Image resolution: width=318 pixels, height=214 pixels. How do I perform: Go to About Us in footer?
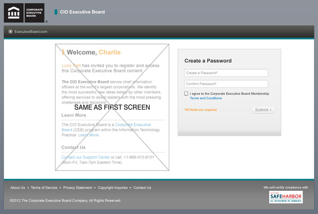[17, 188]
